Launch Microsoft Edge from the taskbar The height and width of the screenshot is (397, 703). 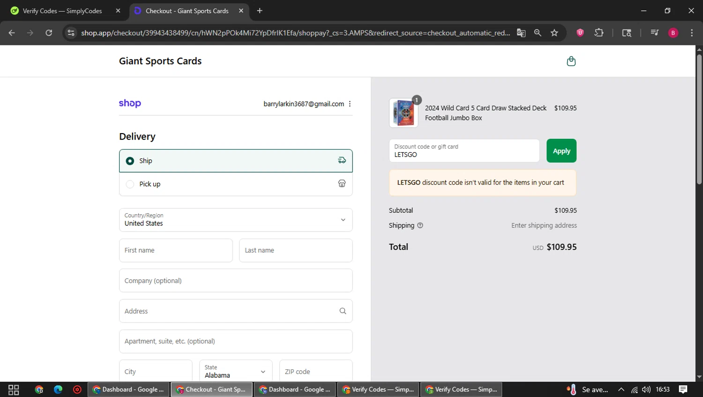[x=58, y=390]
